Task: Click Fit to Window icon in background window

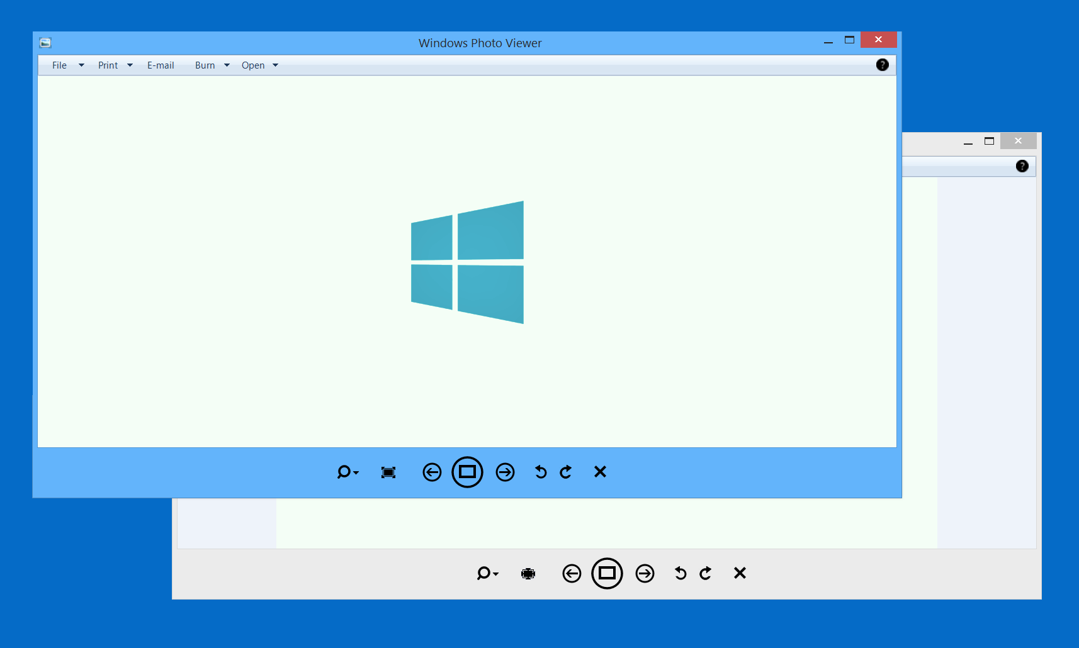Action: tap(528, 574)
